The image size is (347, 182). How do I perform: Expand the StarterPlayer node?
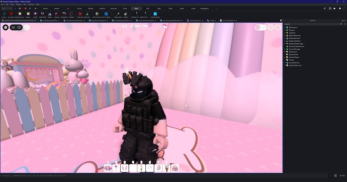click(285, 57)
